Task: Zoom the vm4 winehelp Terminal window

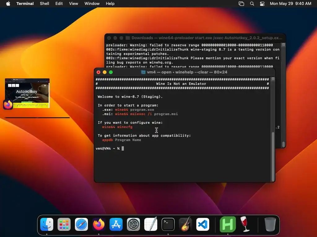Action: (111, 72)
